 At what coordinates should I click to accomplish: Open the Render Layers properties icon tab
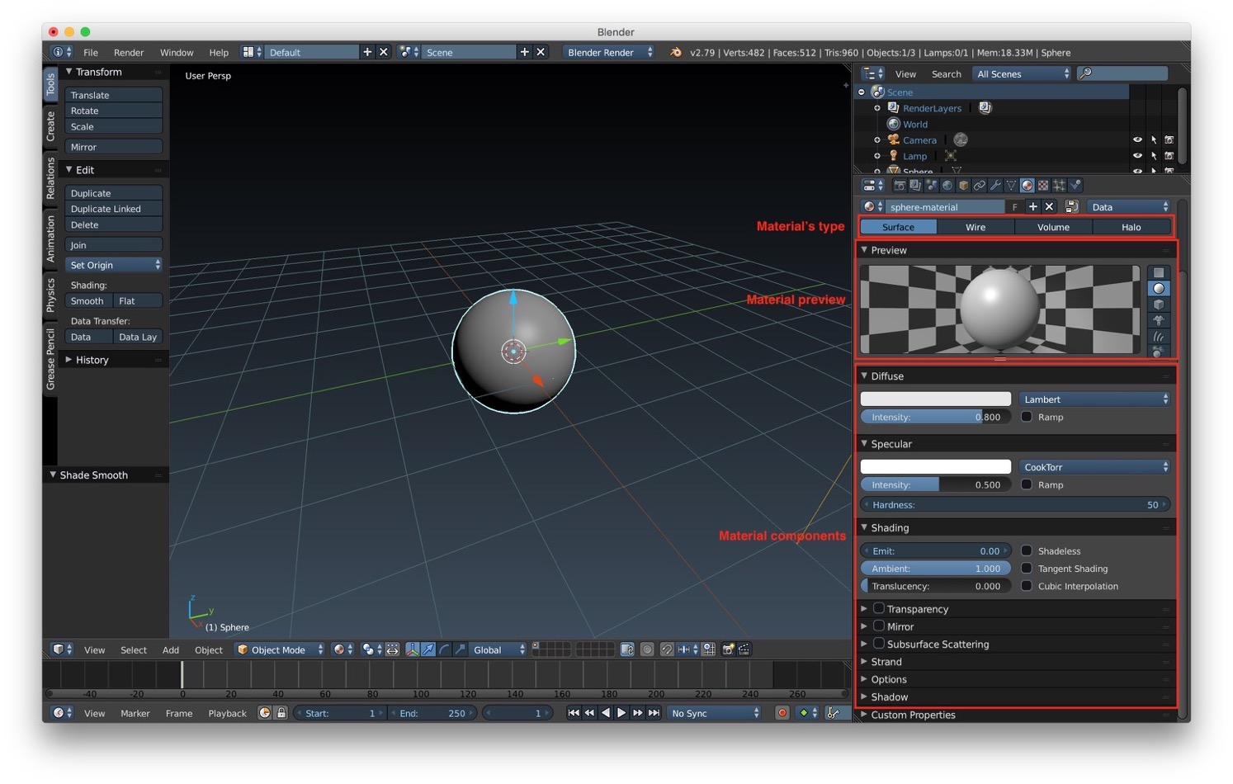pos(915,186)
